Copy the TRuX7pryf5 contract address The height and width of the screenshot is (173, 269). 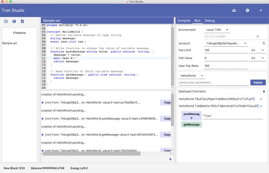(x=254, y=99)
